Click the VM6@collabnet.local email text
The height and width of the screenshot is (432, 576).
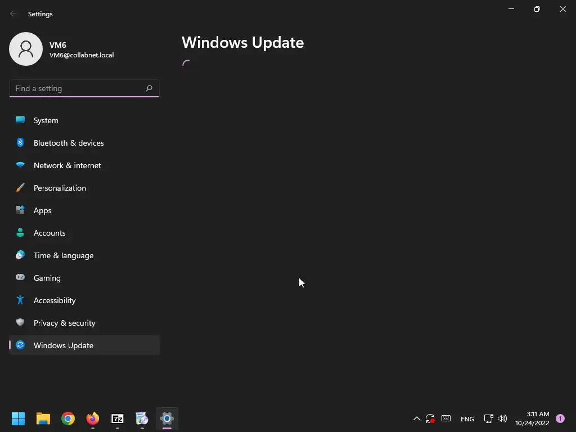[x=82, y=55]
